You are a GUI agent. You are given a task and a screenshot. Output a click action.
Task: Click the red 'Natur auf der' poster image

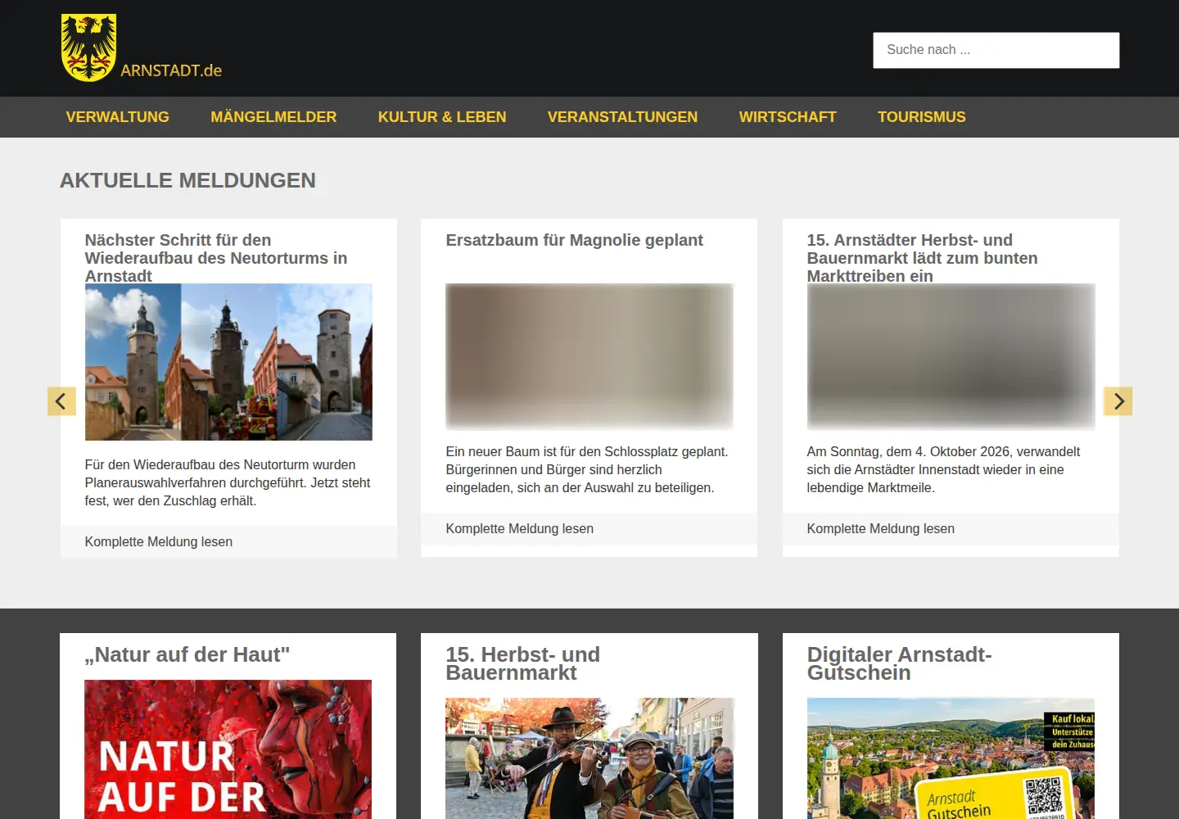pos(228,749)
